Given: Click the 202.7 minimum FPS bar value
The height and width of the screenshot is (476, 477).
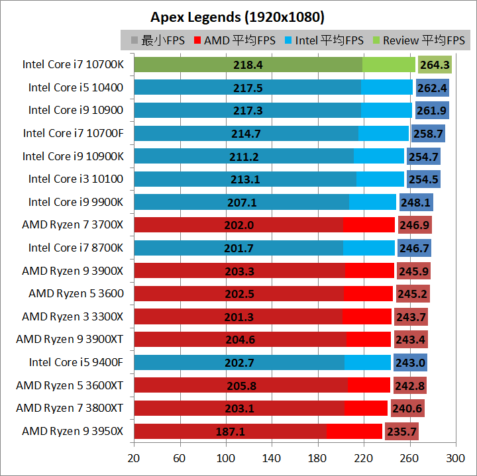Looking at the screenshot, I should (239, 363).
